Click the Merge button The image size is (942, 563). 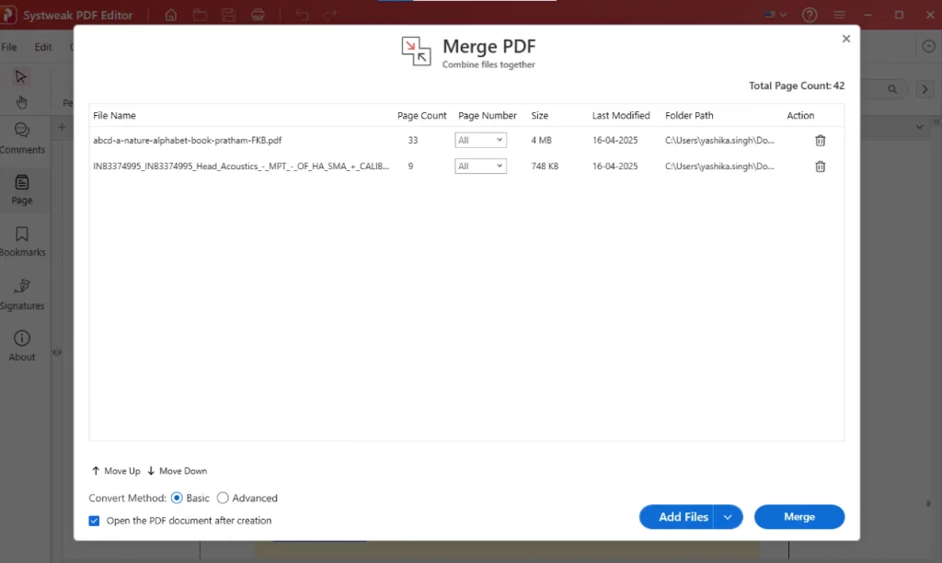click(798, 516)
